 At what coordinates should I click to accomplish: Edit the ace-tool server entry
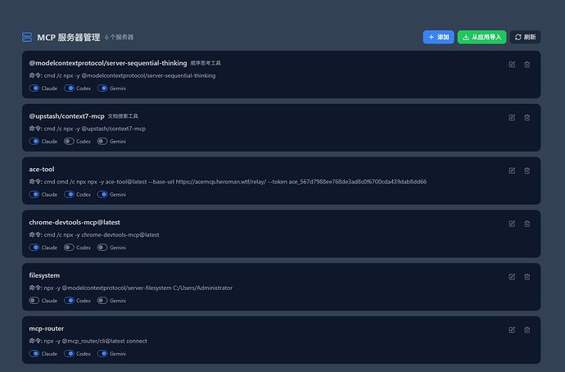click(512, 170)
